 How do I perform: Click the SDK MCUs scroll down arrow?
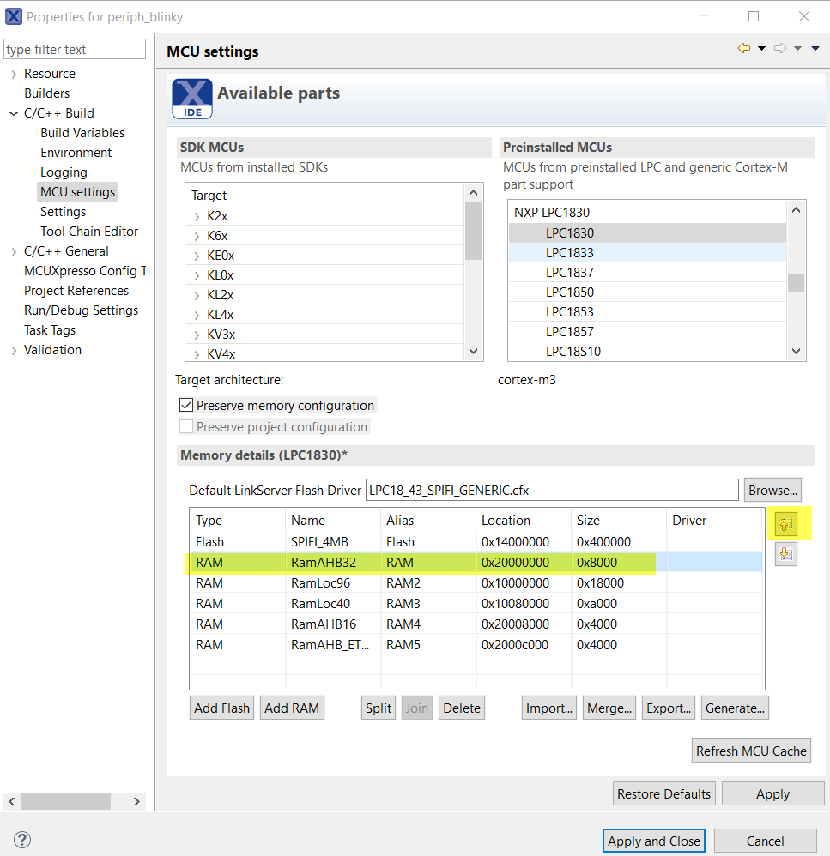tap(473, 351)
